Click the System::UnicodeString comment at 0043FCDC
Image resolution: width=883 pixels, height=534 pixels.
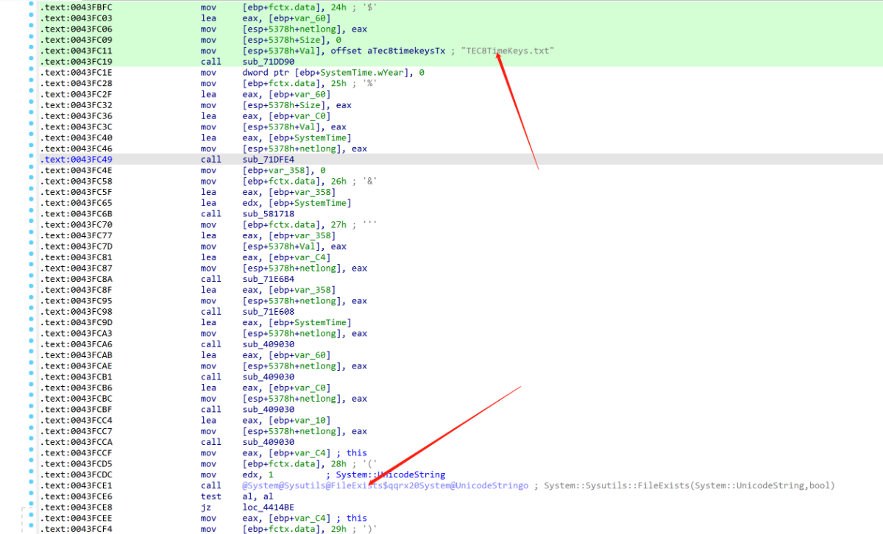click(x=391, y=475)
